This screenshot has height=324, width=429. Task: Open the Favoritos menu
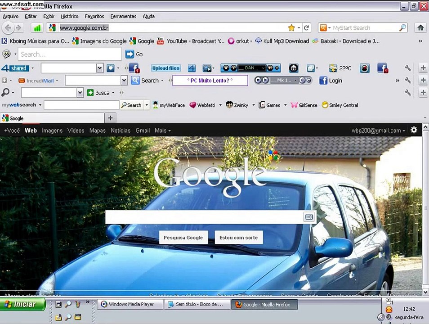pos(94,17)
